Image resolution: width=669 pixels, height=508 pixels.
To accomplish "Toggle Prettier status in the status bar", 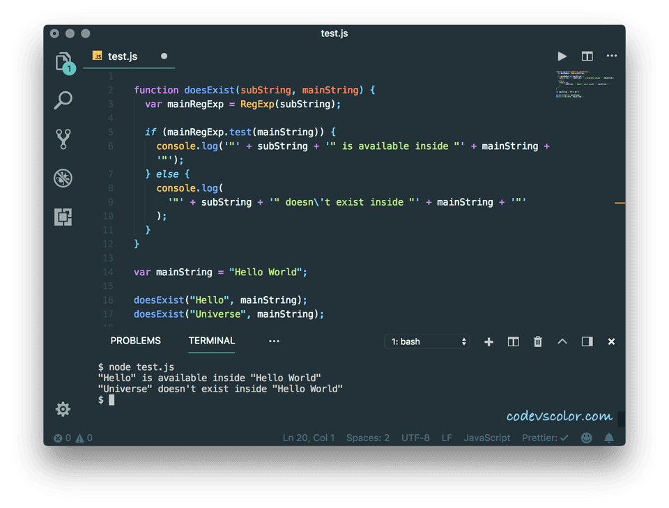I will (545, 438).
